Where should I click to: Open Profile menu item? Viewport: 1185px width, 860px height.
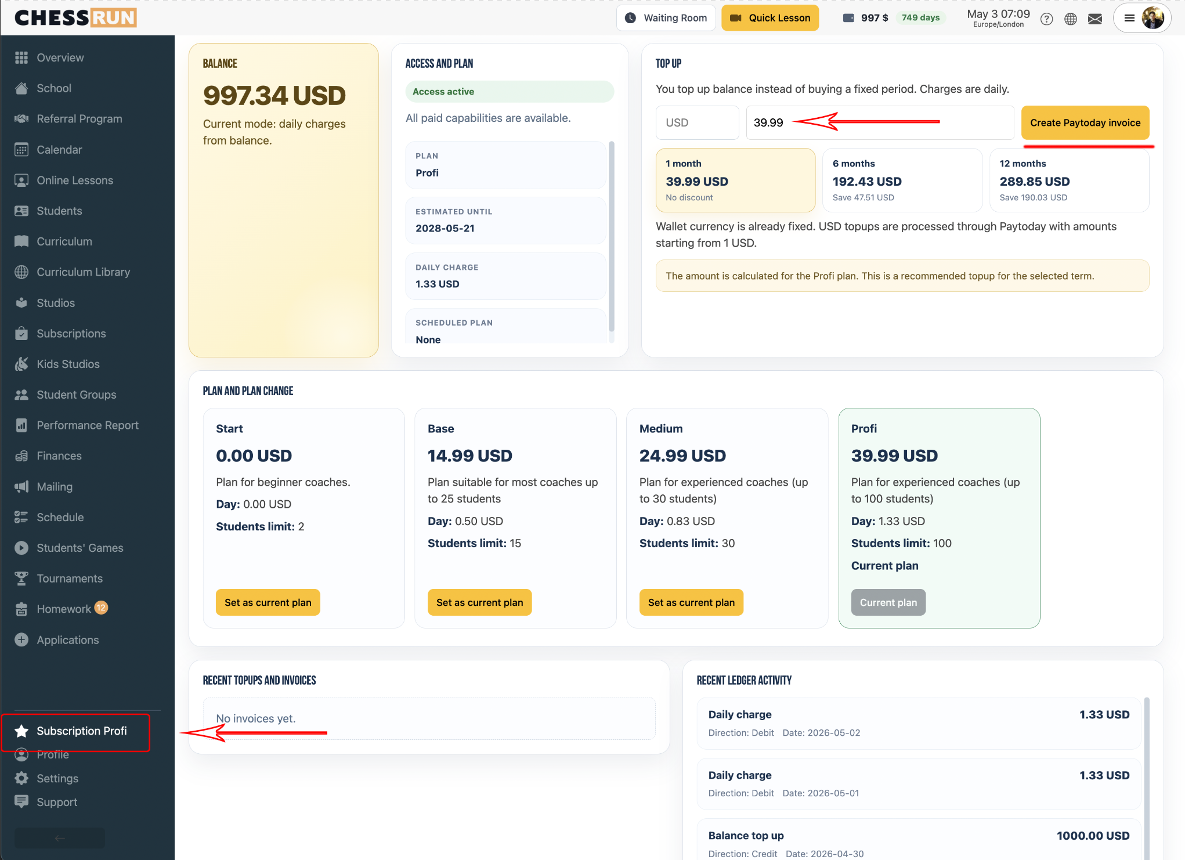tap(53, 754)
